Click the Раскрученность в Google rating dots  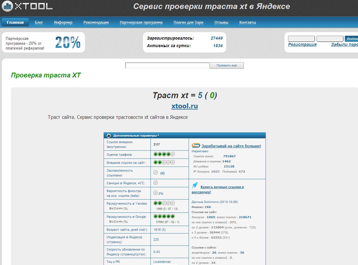coord(164,216)
